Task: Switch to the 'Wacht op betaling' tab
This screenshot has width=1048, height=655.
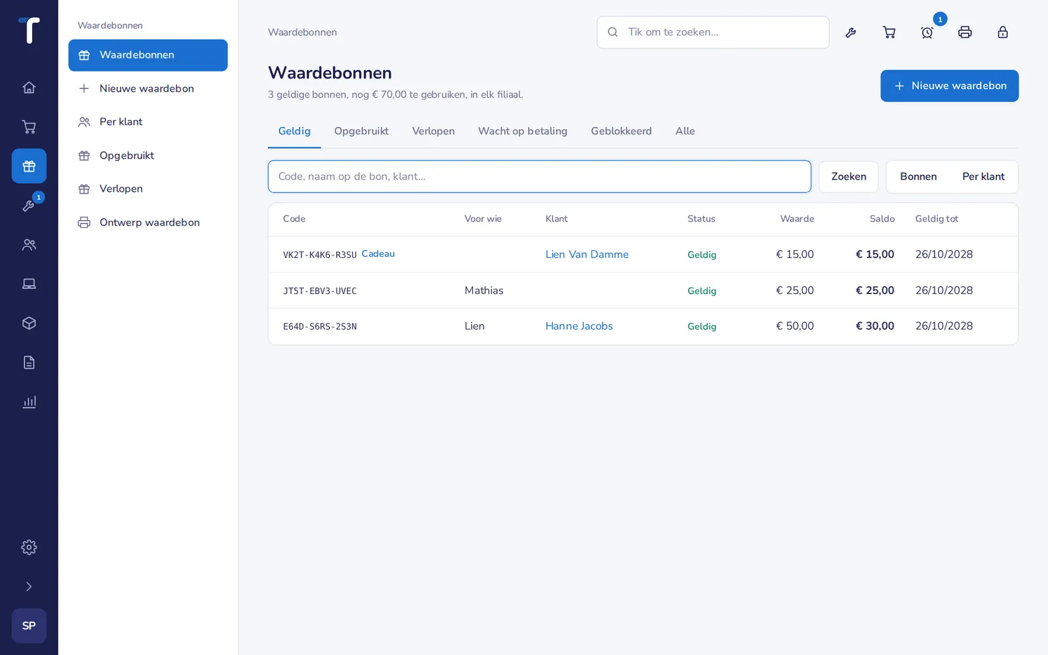Action: pos(523,131)
